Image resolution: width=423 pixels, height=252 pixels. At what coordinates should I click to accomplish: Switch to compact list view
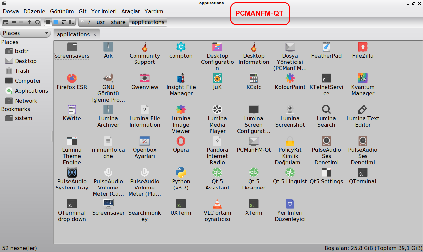64,22
